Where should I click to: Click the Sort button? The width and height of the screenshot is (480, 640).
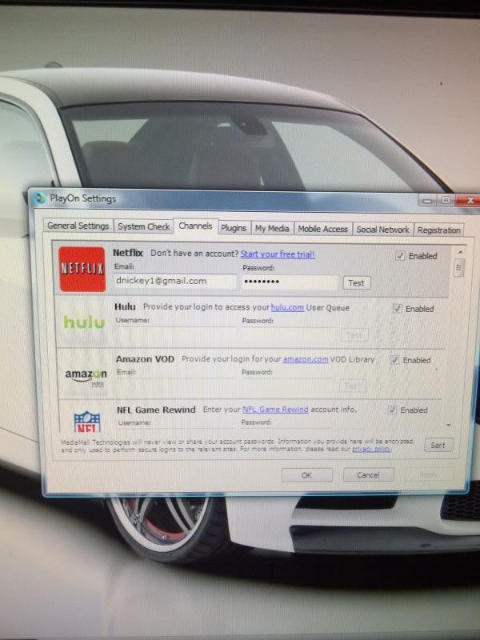pos(438,445)
